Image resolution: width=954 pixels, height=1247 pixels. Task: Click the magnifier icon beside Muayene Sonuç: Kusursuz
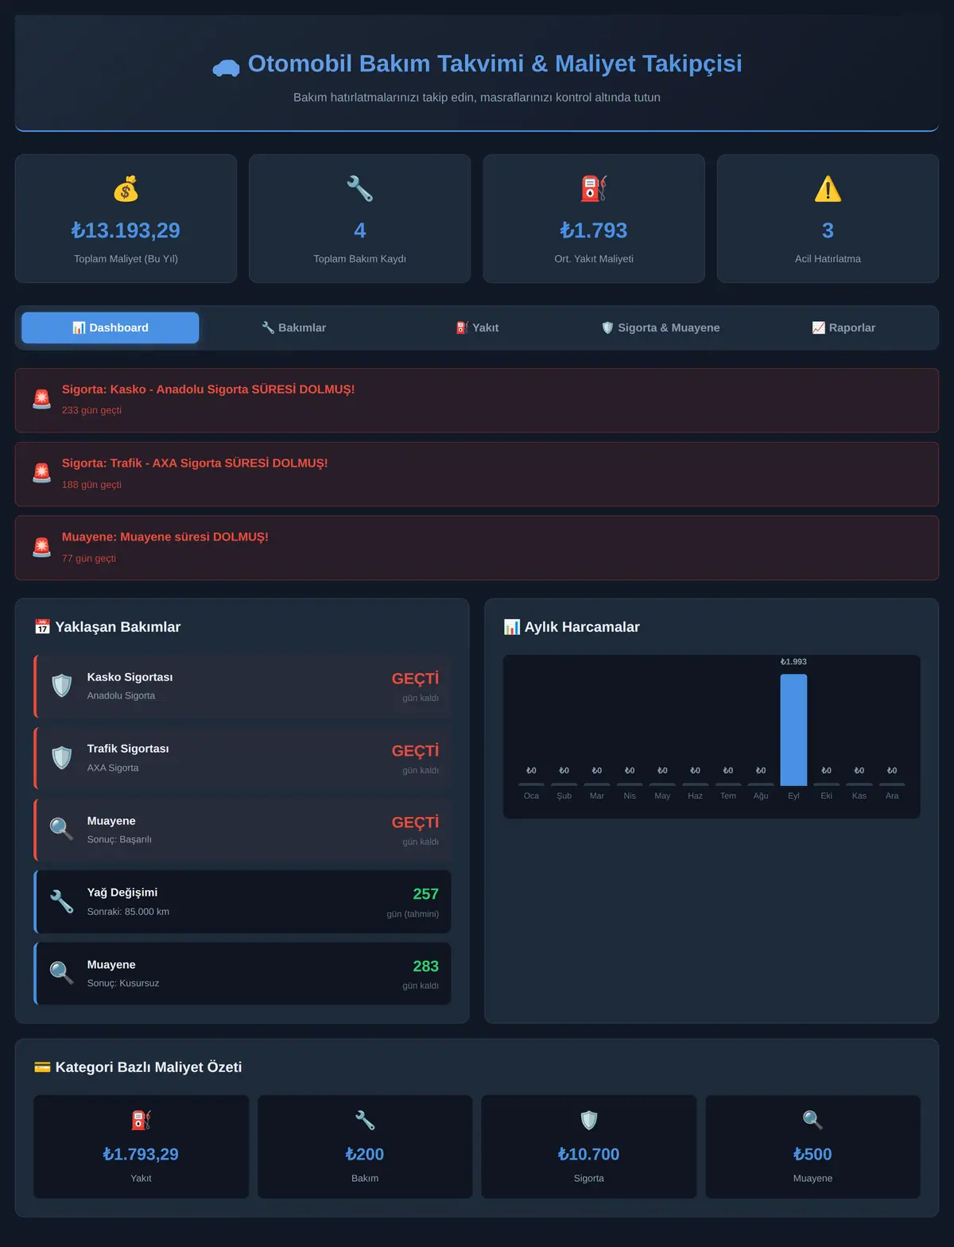(x=62, y=973)
